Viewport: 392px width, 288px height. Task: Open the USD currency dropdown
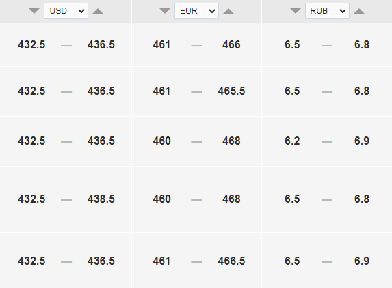click(x=66, y=11)
